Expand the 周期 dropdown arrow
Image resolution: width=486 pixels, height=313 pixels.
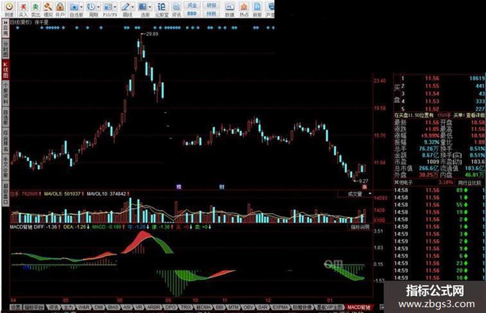point(99,7)
